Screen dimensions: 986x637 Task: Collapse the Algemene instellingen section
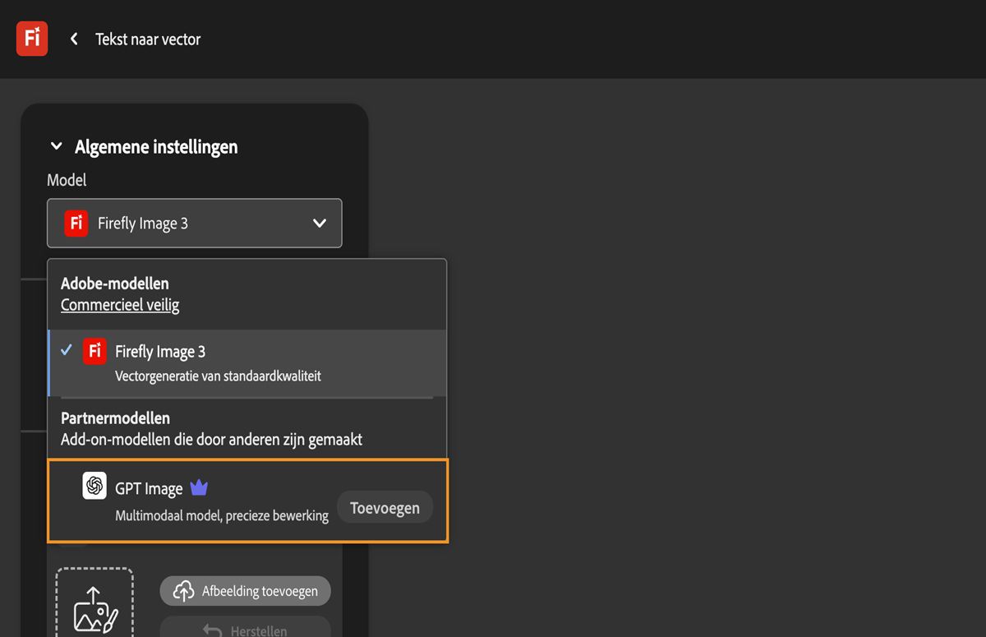[x=57, y=147]
